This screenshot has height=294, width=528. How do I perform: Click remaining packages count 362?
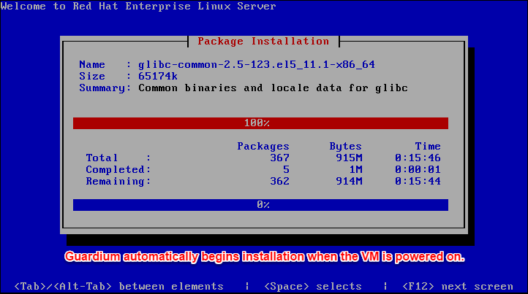(x=279, y=181)
